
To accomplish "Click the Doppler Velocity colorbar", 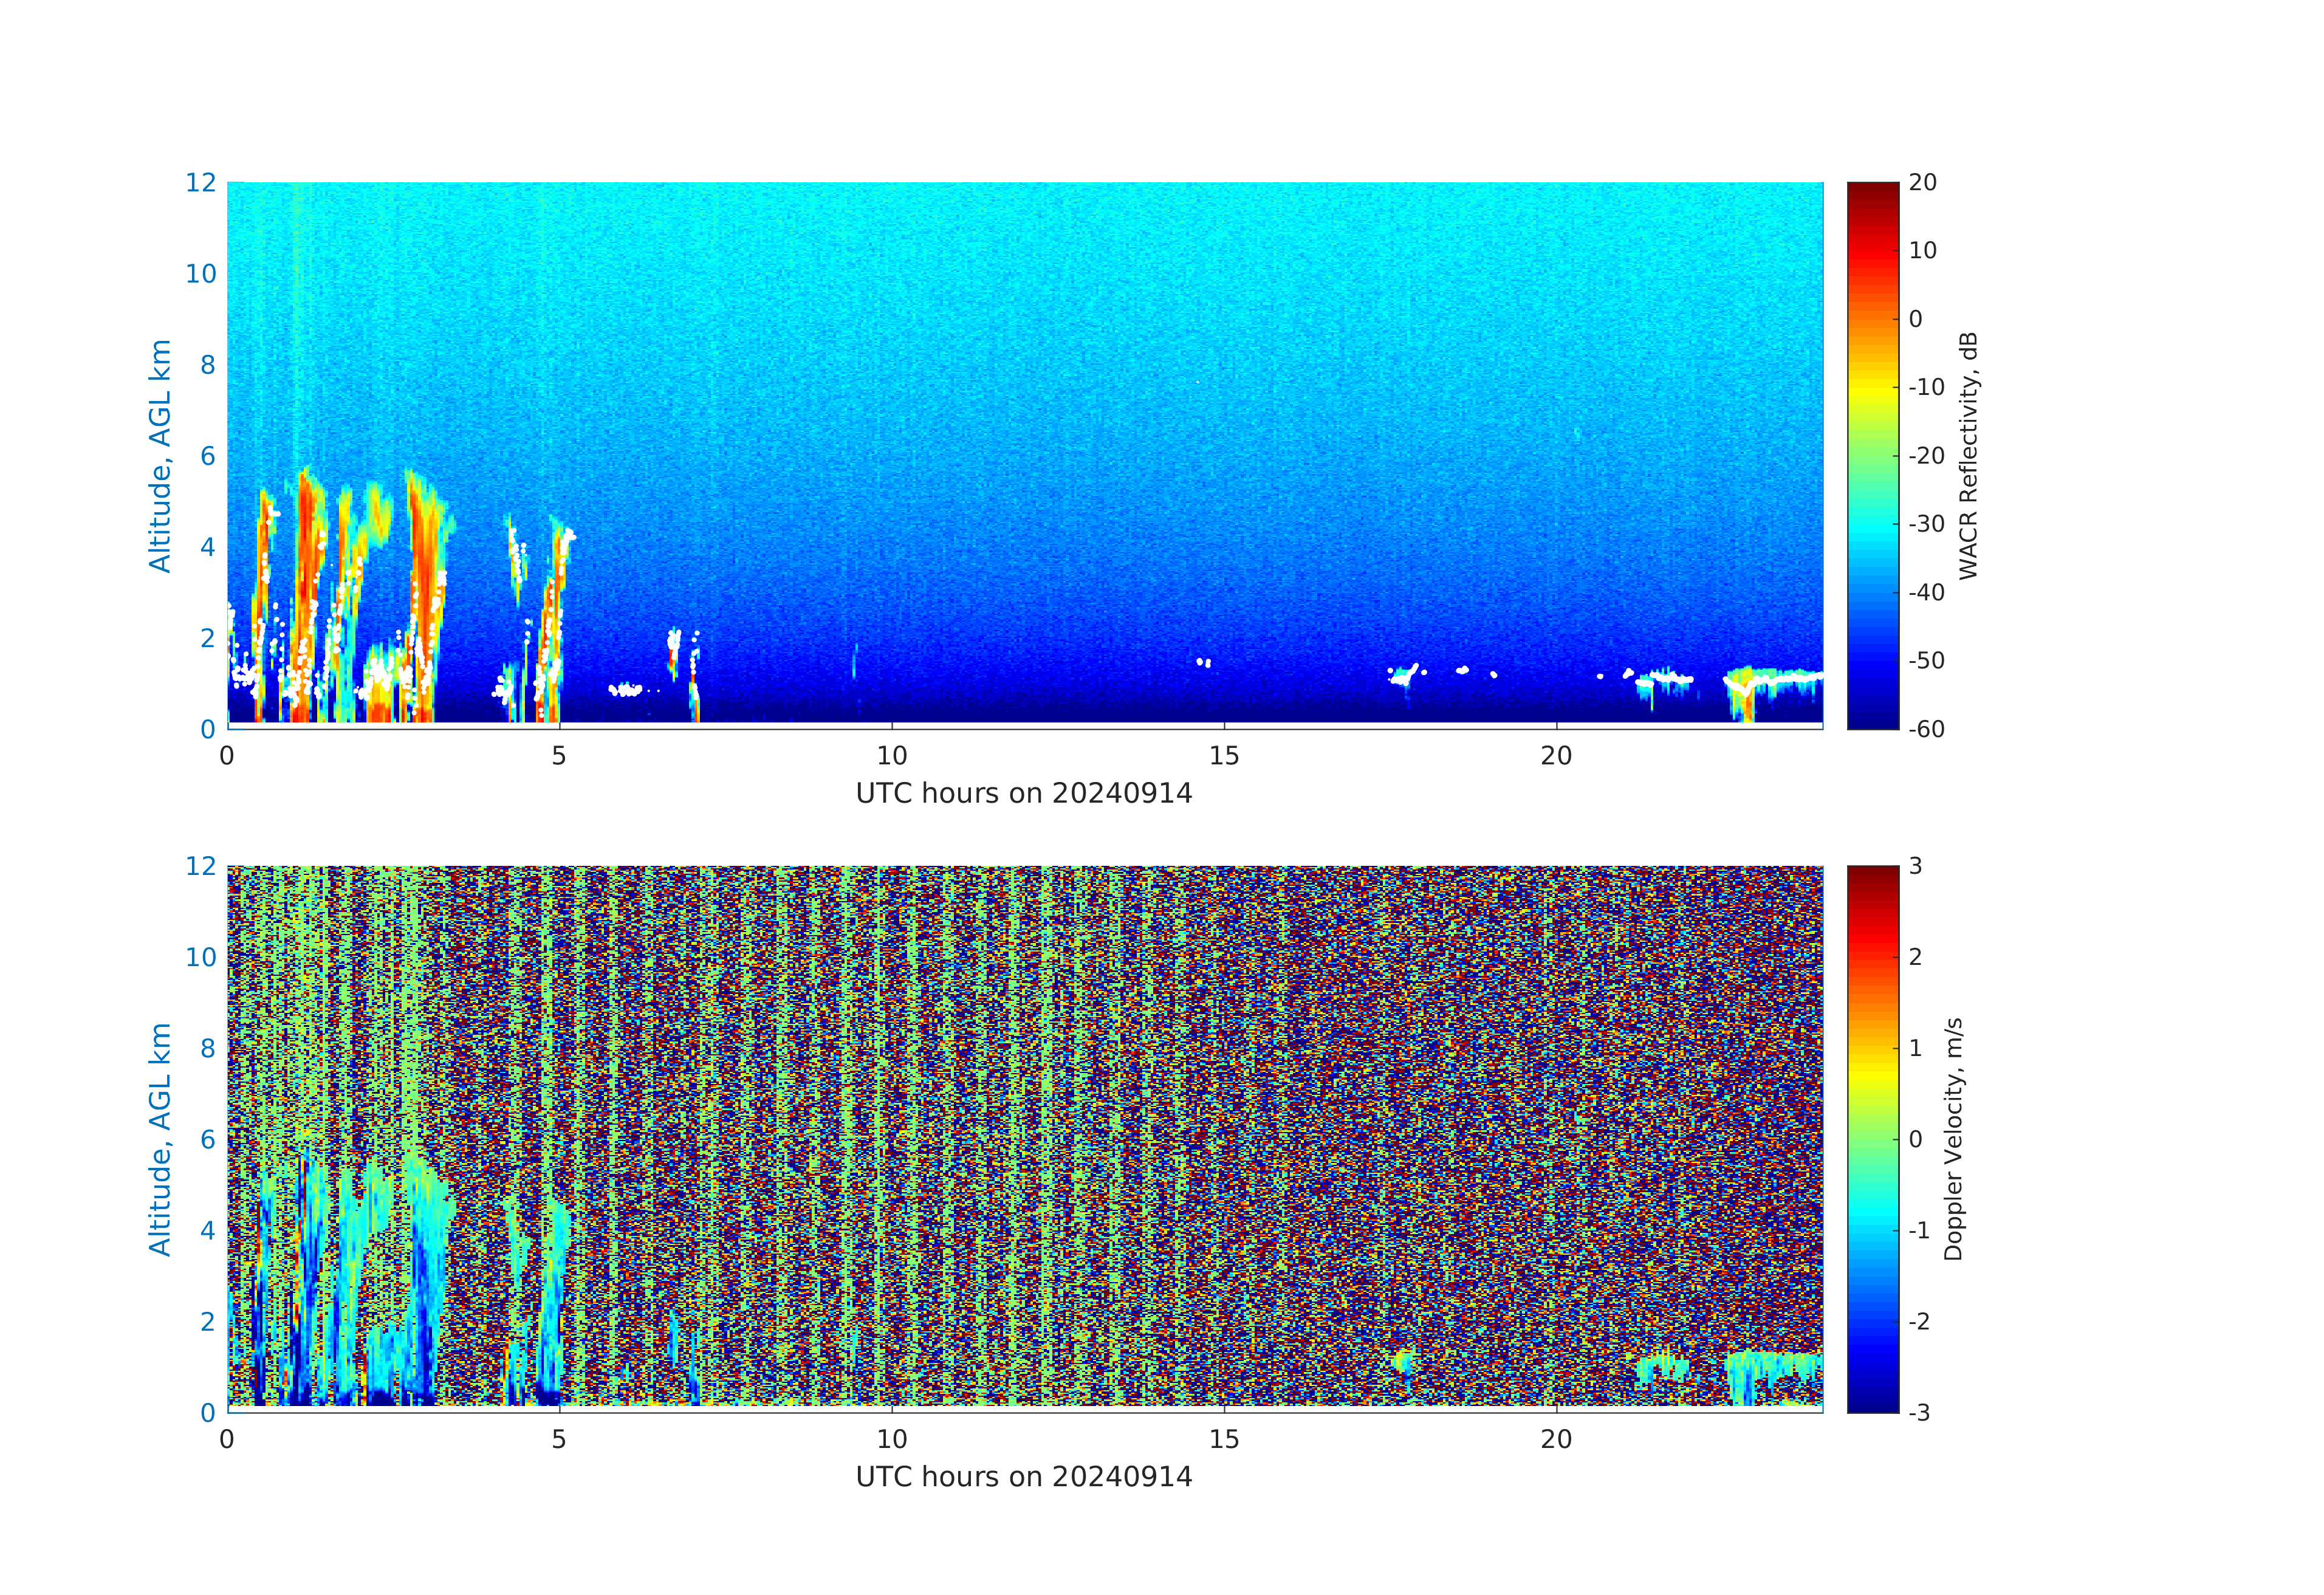I will [1872, 1138].
